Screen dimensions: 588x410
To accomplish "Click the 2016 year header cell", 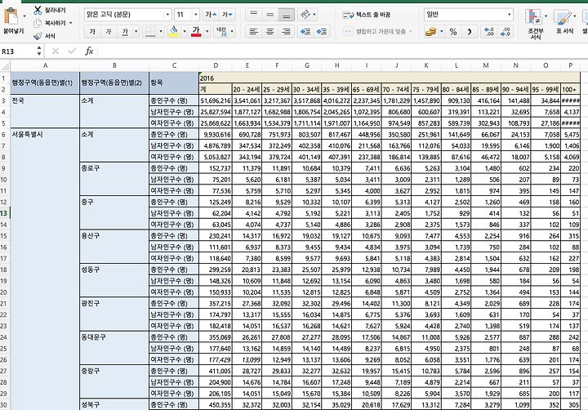I will [390, 78].
